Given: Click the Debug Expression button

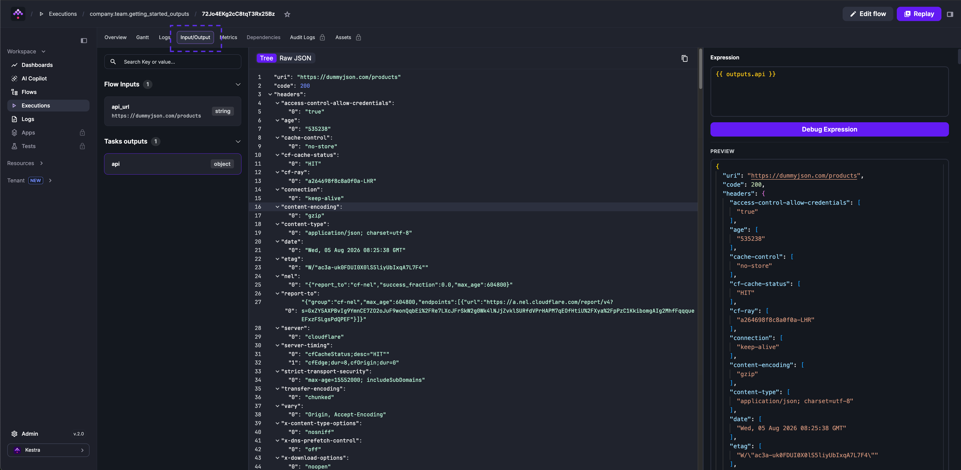Looking at the screenshot, I should 829,129.
